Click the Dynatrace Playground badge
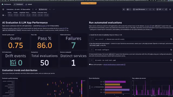 88,3
